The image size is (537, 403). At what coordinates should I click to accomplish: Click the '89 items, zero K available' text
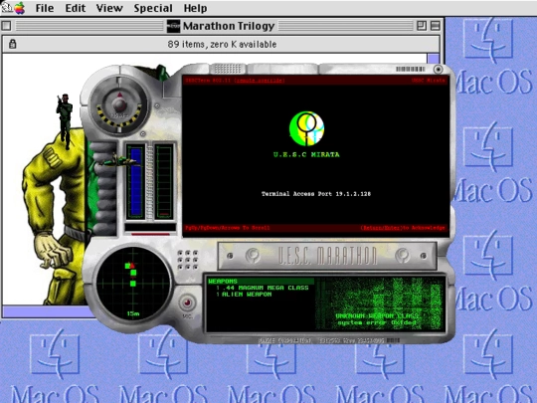pyautogui.click(x=222, y=44)
